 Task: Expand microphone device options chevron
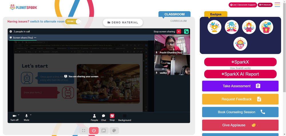pyautogui.click(x=31, y=115)
